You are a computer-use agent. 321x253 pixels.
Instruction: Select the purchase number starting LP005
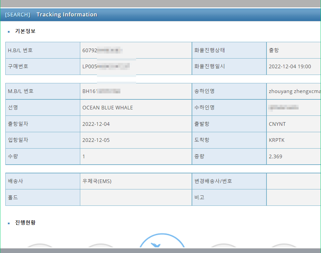(106, 66)
